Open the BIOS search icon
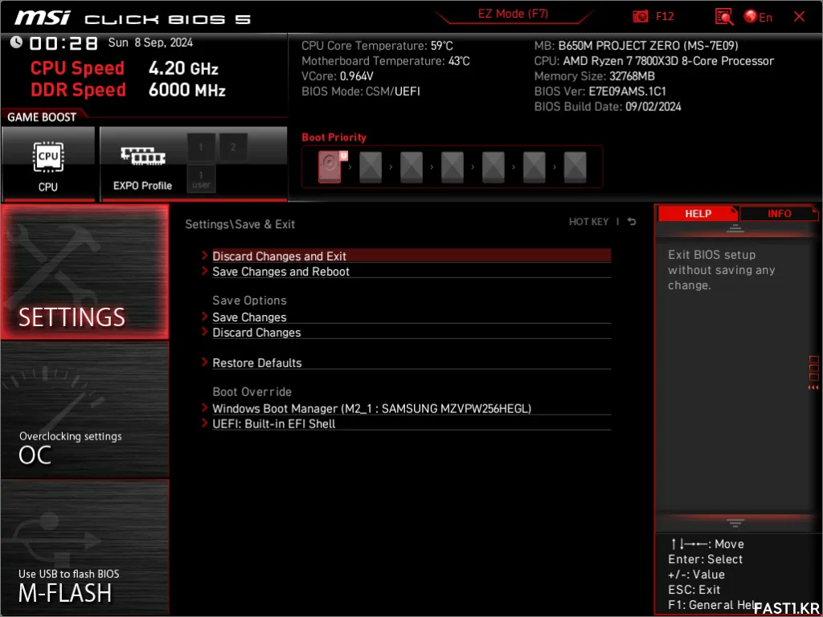Viewport: 823px width, 617px height. (x=724, y=17)
